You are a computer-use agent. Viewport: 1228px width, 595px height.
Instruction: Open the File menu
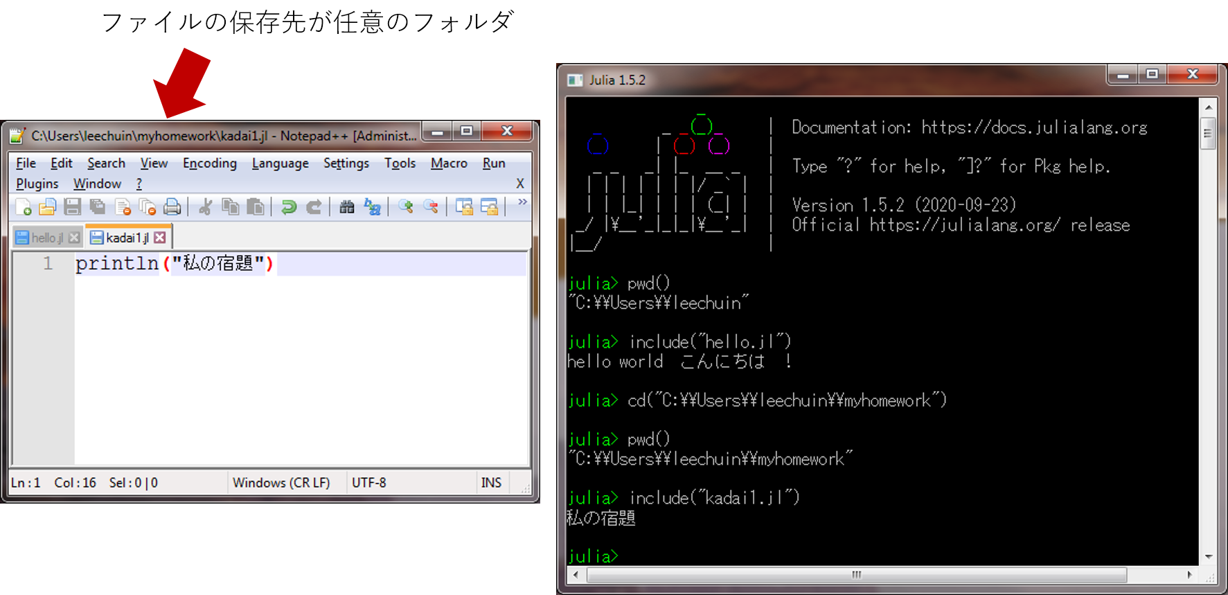(x=26, y=163)
